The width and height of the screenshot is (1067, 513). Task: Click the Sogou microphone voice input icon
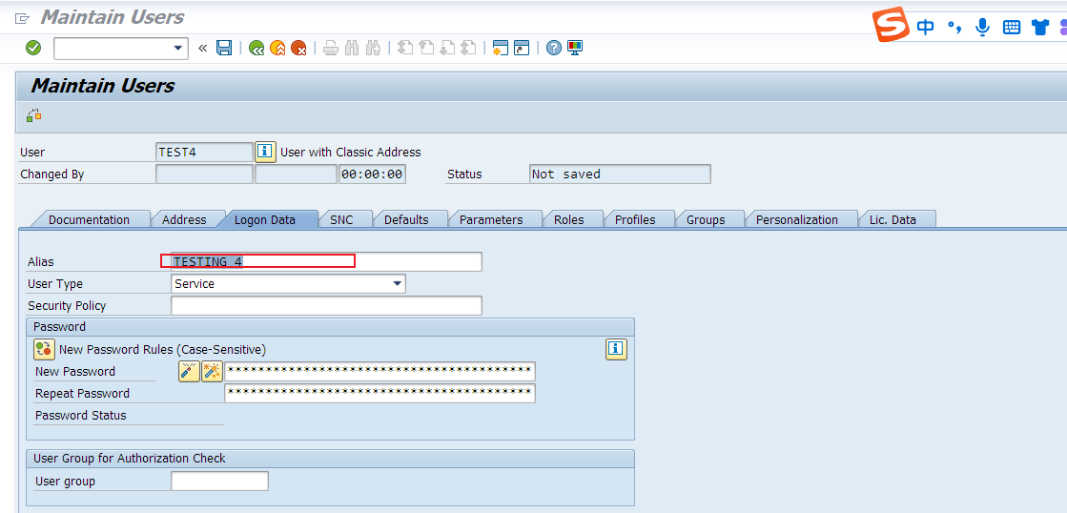(982, 28)
